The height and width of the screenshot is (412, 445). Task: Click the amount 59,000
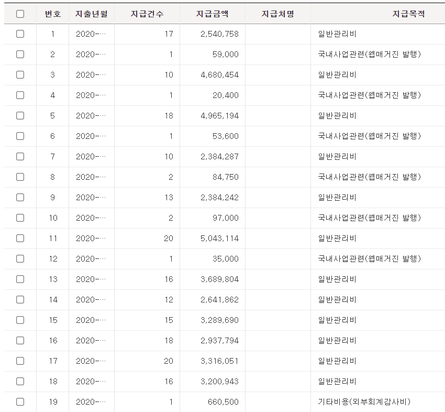pyautogui.click(x=225, y=55)
